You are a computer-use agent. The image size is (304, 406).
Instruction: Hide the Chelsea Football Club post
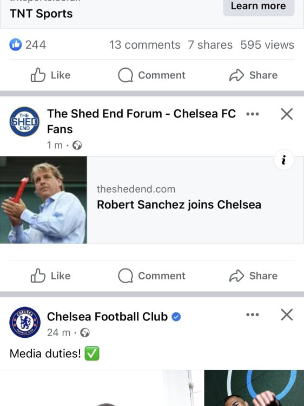(x=287, y=315)
